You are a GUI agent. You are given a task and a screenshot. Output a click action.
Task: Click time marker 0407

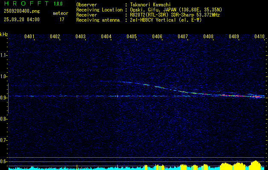[x=182, y=36]
